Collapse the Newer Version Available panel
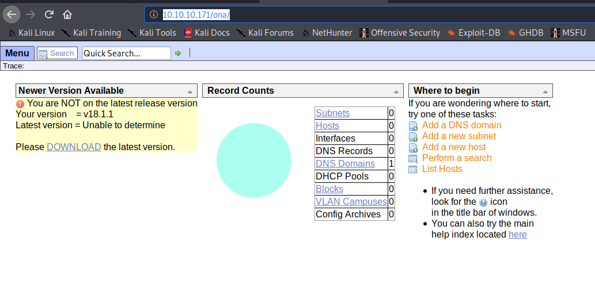This screenshot has width=595, height=283. coord(190,91)
